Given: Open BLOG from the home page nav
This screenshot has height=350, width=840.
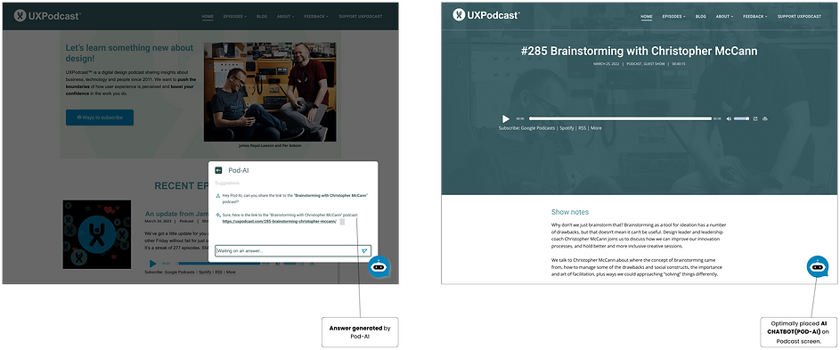Looking at the screenshot, I should click(261, 17).
